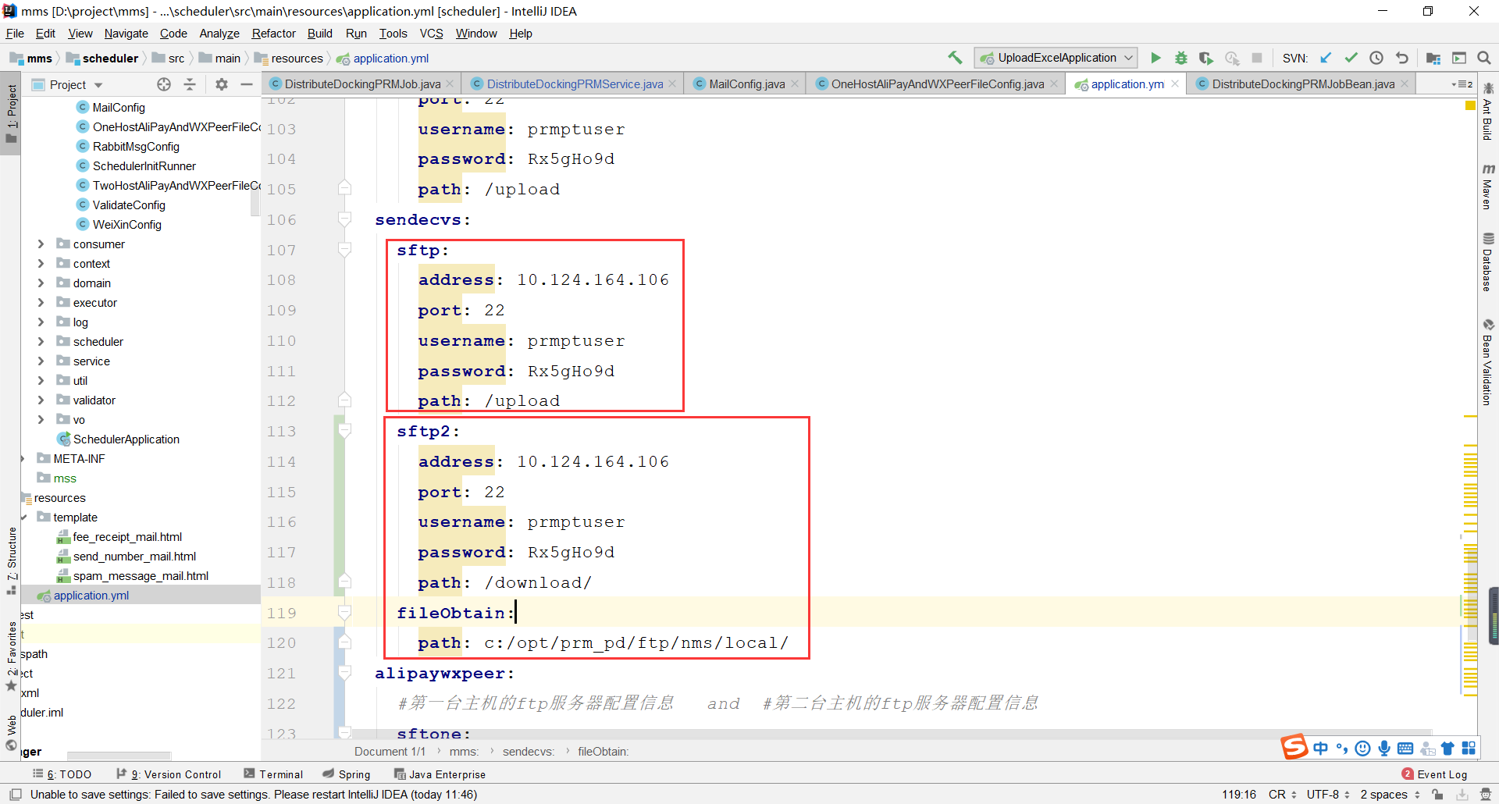Update project from SVN arrow icon
This screenshot has height=804, width=1499.
(1326, 58)
